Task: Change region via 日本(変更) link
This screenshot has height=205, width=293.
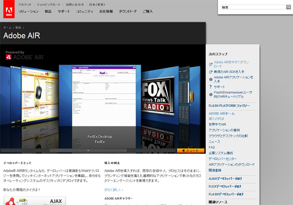Action: (x=97, y=5)
